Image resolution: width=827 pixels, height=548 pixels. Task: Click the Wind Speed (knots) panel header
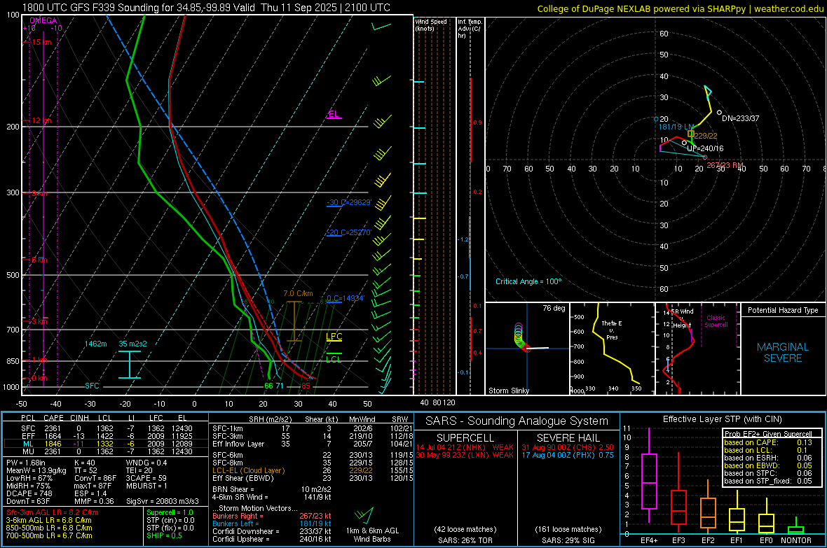[x=430, y=24]
